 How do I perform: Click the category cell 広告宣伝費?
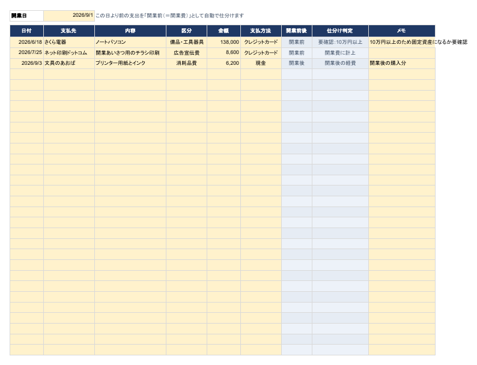click(186, 53)
